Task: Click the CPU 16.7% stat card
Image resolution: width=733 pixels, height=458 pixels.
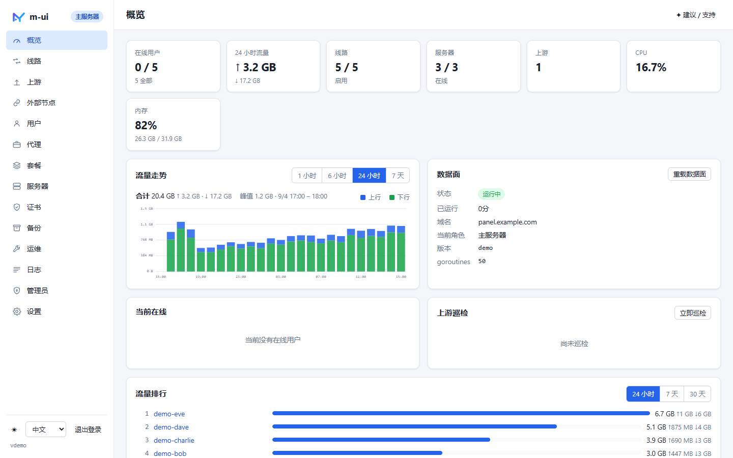Action: (673, 66)
